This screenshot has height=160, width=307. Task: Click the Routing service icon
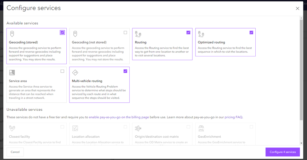tap(138, 34)
